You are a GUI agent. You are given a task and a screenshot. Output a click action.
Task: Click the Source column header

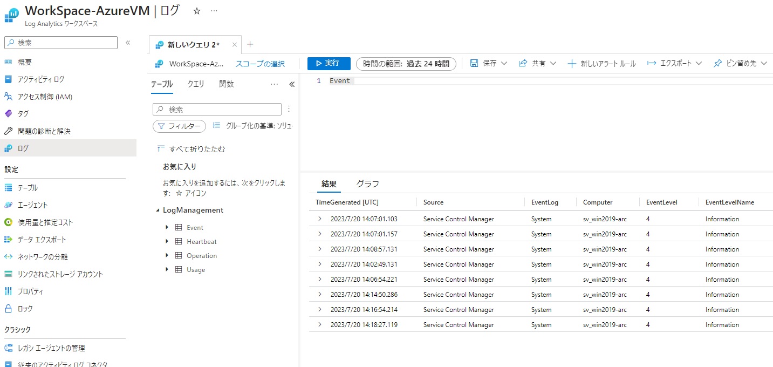click(433, 202)
